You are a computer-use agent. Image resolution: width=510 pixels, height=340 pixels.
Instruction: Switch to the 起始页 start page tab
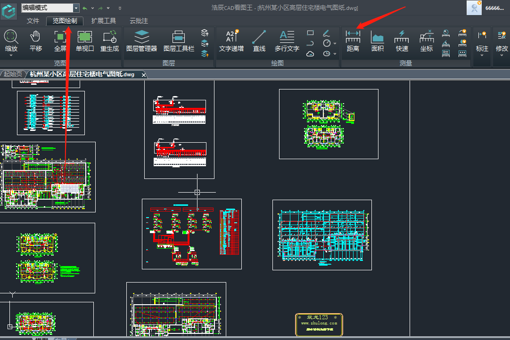coord(13,74)
